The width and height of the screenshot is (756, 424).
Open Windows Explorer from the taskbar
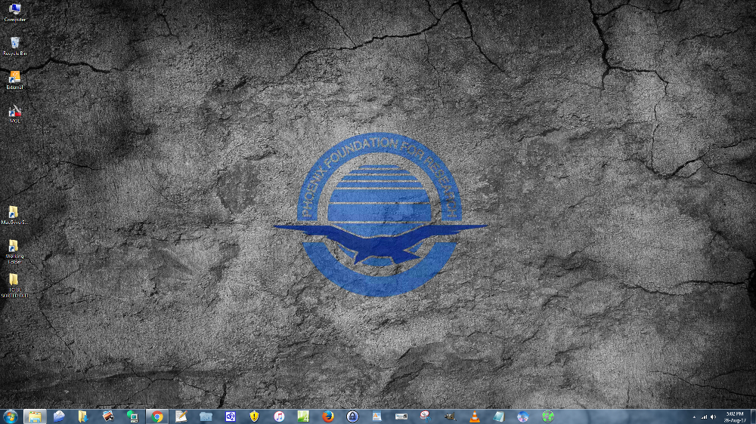pos(35,416)
